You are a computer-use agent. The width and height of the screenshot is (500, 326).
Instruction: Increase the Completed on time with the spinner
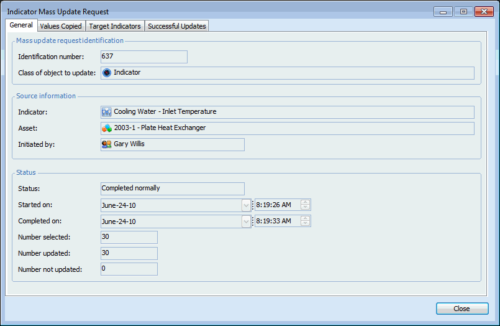[305, 218]
